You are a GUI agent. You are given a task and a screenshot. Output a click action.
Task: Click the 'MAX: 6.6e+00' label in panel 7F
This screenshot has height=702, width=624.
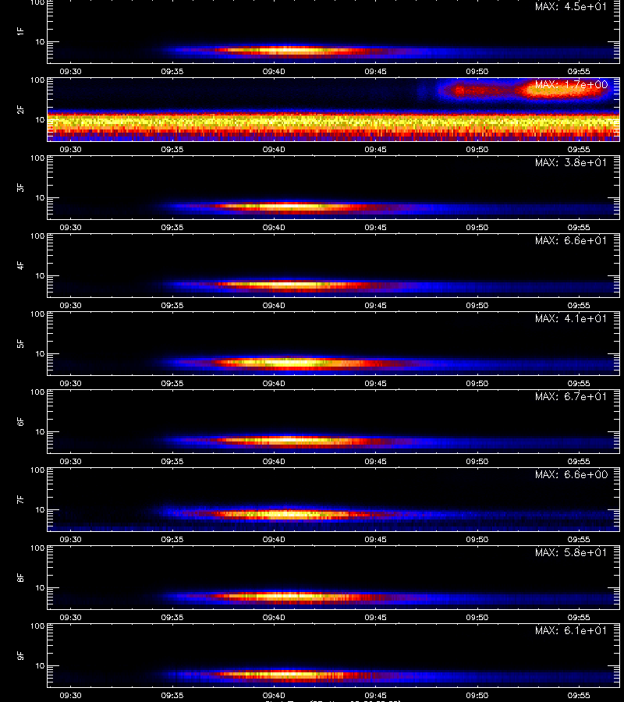pos(571,474)
